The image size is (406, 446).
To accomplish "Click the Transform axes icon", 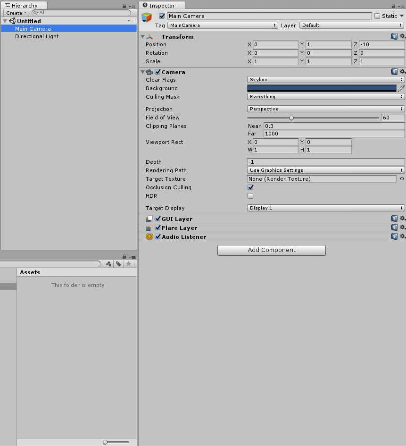I will pyautogui.click(x=149, y=36).
